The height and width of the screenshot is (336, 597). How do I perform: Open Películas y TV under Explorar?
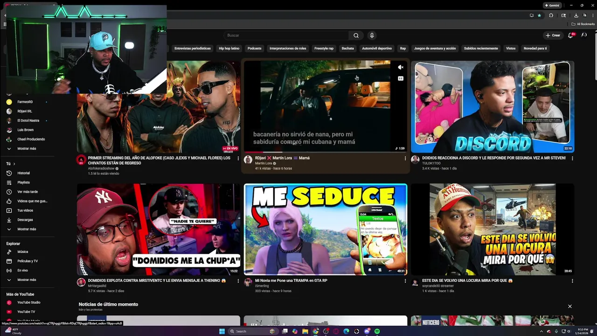pyautogui.click(x=28, y=261)
